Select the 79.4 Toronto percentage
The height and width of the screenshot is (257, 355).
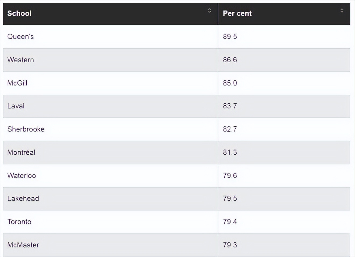[230, 222]
